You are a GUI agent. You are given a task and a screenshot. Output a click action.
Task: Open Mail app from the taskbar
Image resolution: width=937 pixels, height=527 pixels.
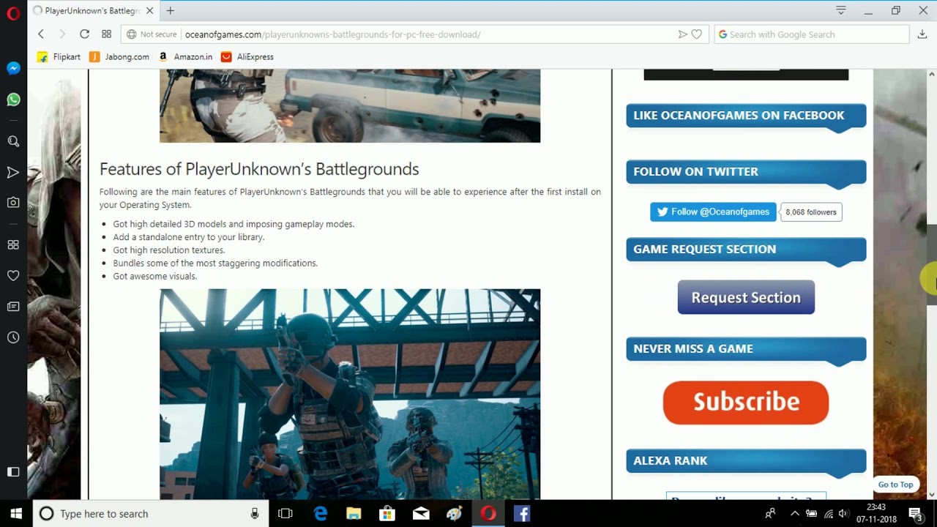(x=421, y=514)
